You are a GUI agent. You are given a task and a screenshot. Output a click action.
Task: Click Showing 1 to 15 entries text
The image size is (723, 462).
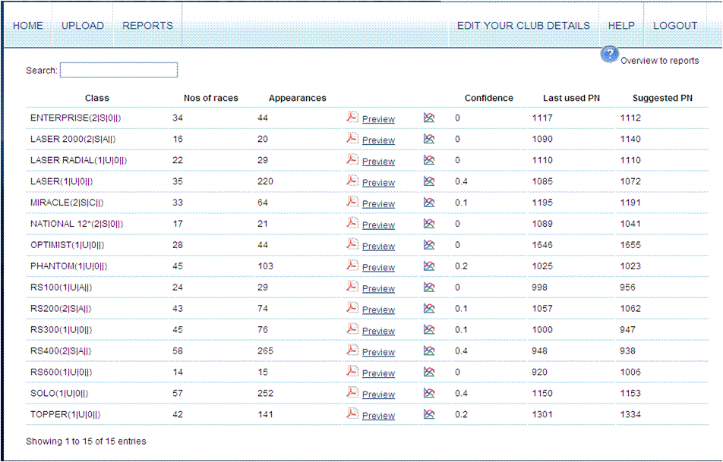click(86, 442)
